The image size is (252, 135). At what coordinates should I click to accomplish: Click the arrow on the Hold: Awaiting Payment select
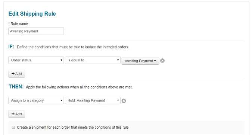pyautogui.click(x=118, y=100)
